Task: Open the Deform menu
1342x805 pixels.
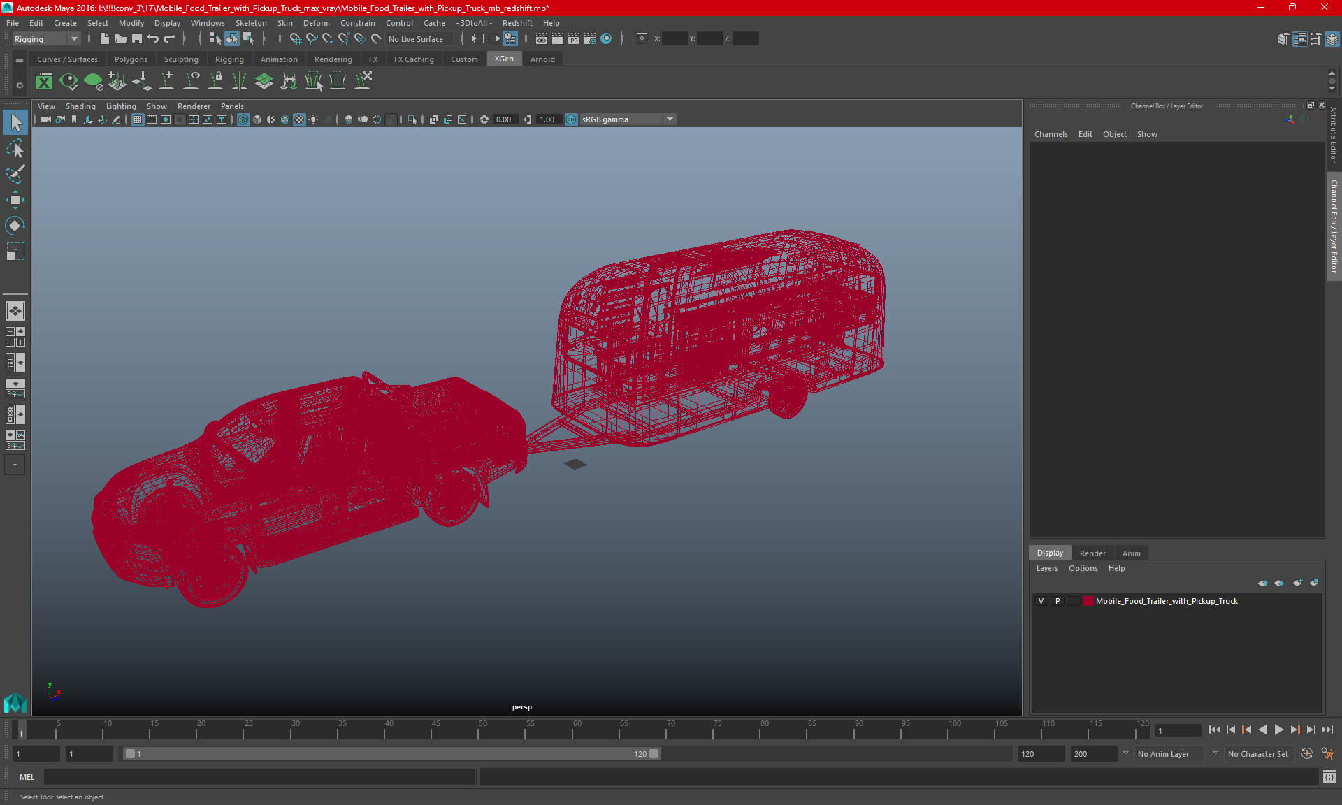Action: coord(316,23)
